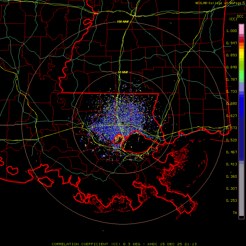246x246 pixels.
Task: Click the 0.520 legend value
Action: click(x=232, y=140)
